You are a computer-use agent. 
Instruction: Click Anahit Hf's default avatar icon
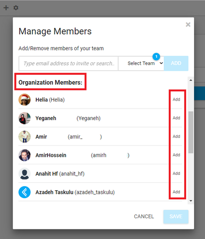24,174
